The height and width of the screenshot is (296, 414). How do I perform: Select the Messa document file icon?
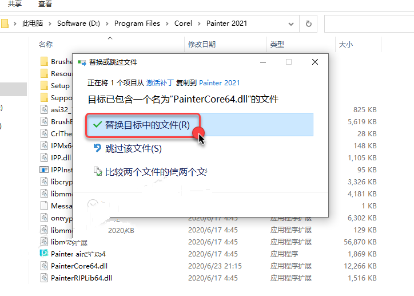click(44, 206)
